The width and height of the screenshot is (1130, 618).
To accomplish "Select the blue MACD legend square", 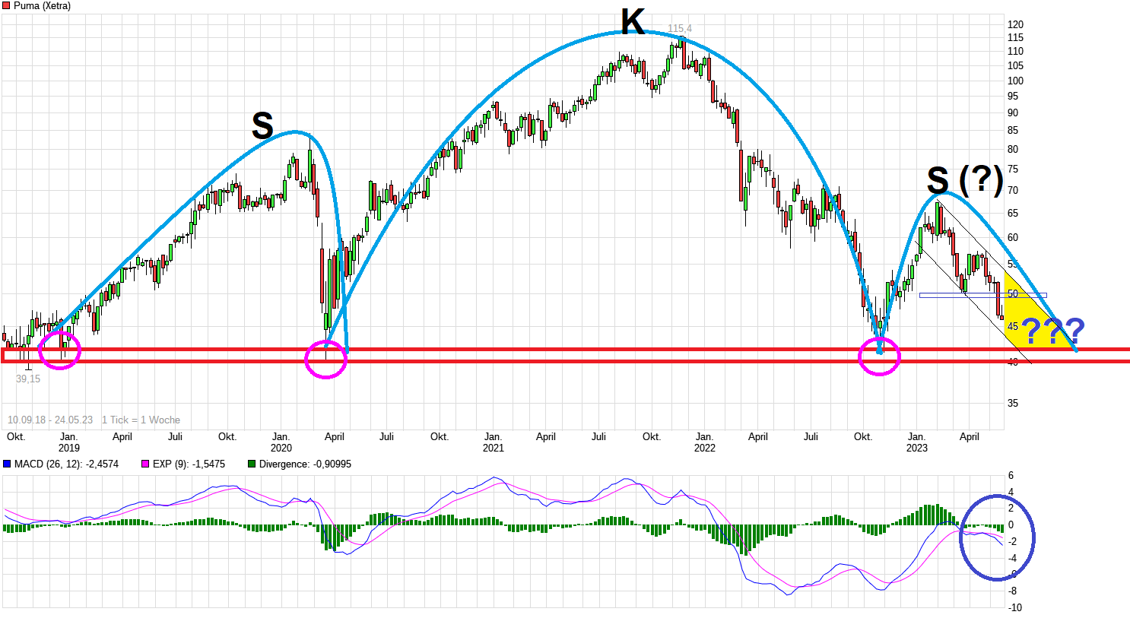I will 8,463.
